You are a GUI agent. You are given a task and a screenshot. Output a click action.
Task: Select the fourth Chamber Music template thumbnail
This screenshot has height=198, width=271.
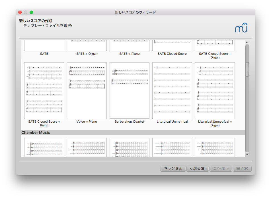point(172,148)
